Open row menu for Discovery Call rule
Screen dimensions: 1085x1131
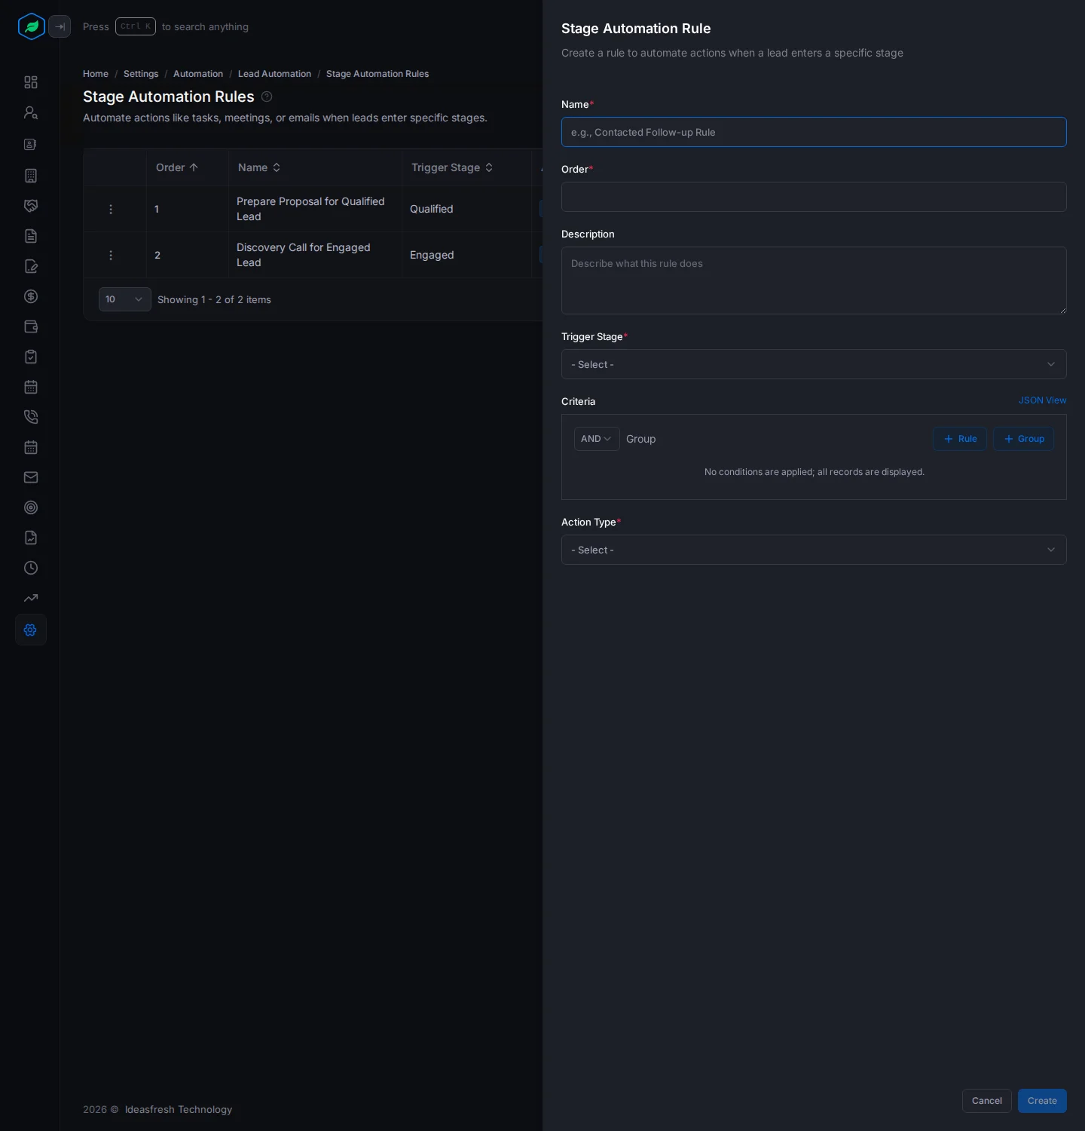(111, 255)
